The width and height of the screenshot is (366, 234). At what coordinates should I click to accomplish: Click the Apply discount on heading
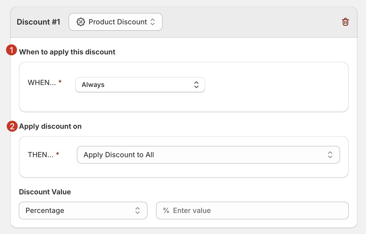[50, 126]
